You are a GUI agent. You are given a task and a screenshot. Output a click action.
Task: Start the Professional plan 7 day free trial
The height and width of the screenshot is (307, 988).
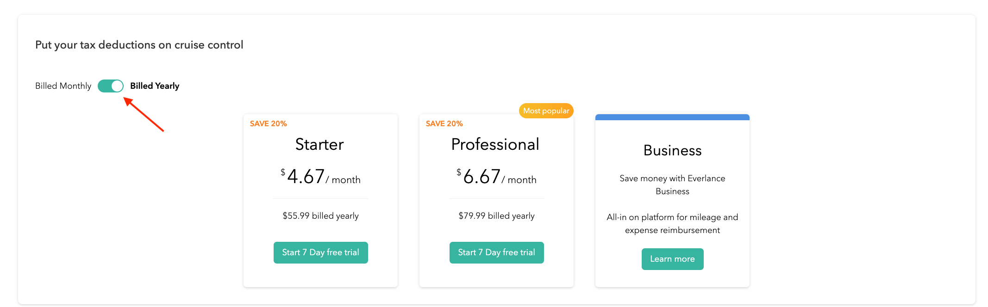click(x=496, y=252)
